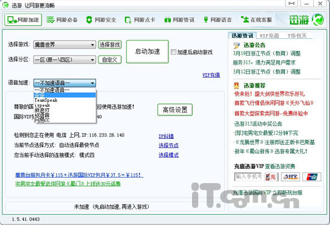Click the 自定义 button
330x225 pixels.
pyautogui.click(x=110, y=60)
